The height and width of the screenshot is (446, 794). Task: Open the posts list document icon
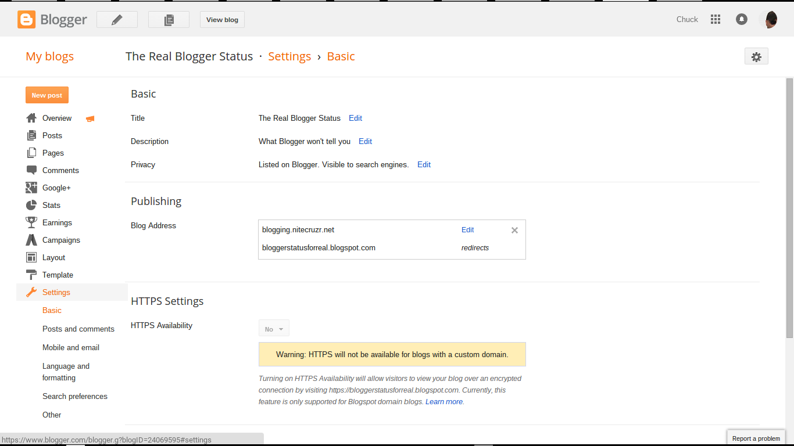[169, 20]
